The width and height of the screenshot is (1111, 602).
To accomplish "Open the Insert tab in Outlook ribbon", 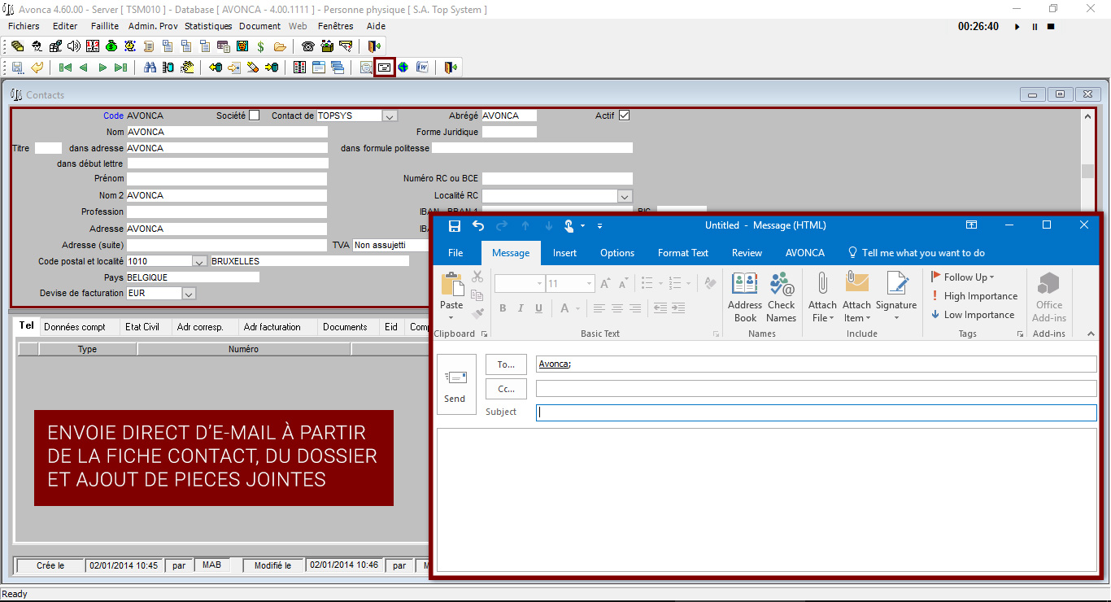I will [x=564, y=253].
